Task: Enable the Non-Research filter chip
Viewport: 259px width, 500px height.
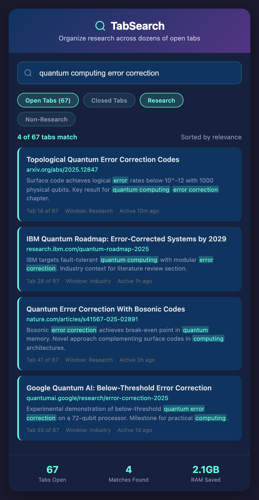Action: click(46, 119)
